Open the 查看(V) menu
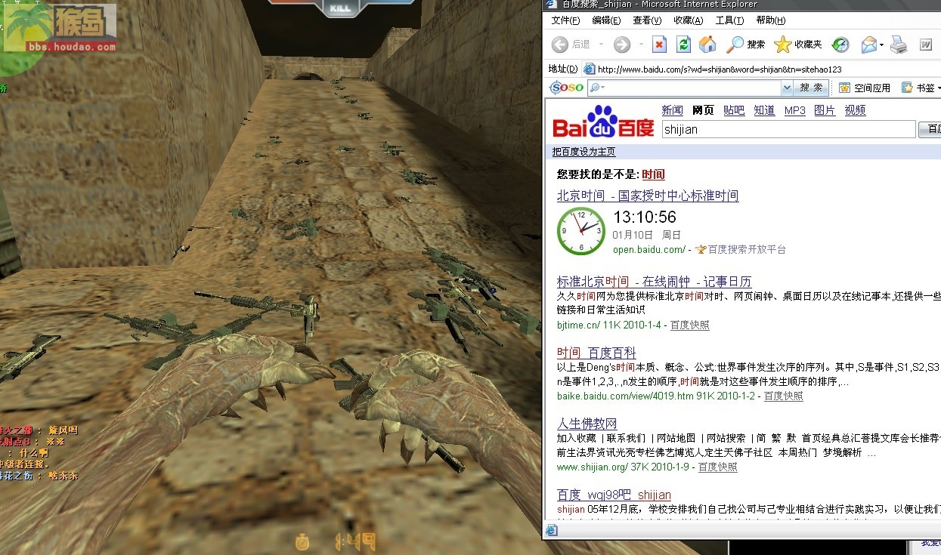The height and width of the screenshot is (555, 941). tap(647, 20)
